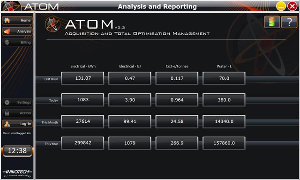Open Settings using the gear icon
Viewport: 300px width, 180px height.
[x=7, y=102]
